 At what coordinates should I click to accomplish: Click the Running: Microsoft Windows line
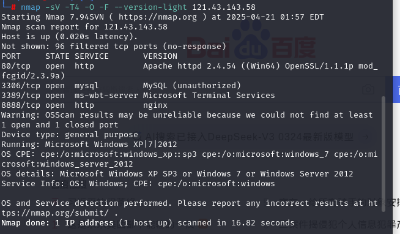[89, 145]
